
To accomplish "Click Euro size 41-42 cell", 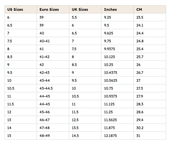I will (53, 57).
